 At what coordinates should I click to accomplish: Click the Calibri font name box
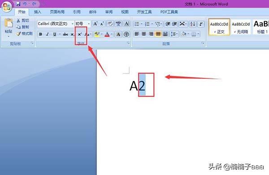(54, 24)
